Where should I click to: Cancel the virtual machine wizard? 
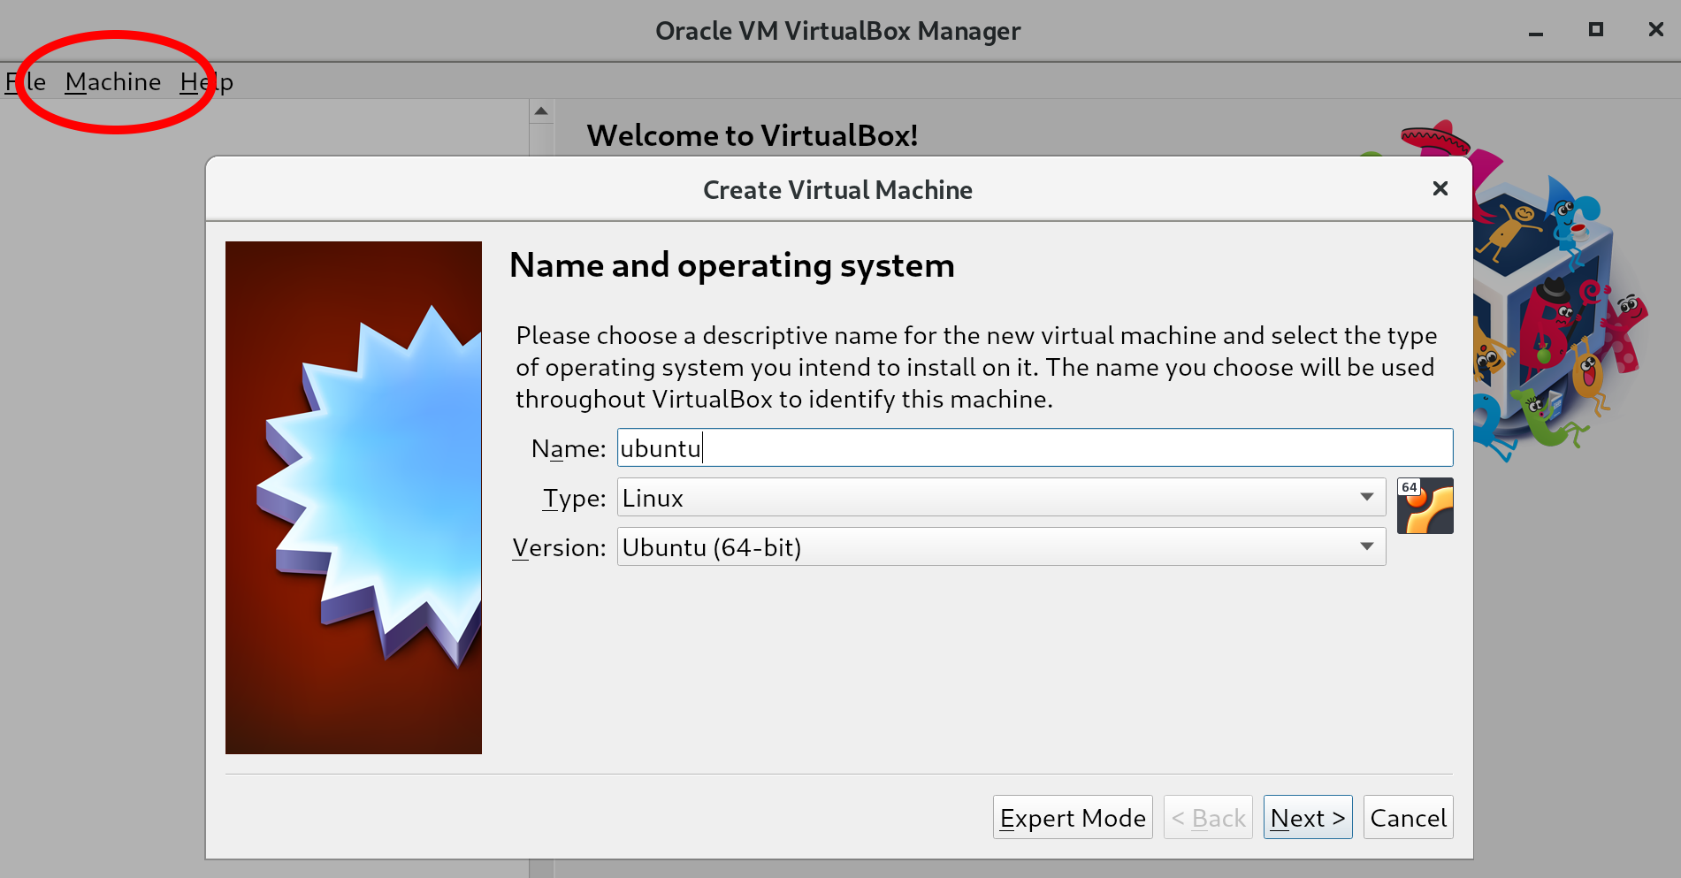point(1408,818)
